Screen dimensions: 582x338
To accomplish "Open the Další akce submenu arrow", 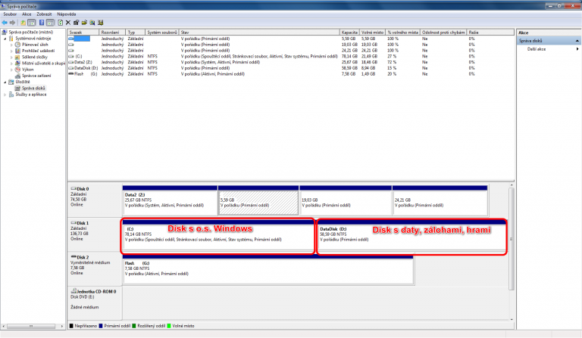I will click(577, 48).
